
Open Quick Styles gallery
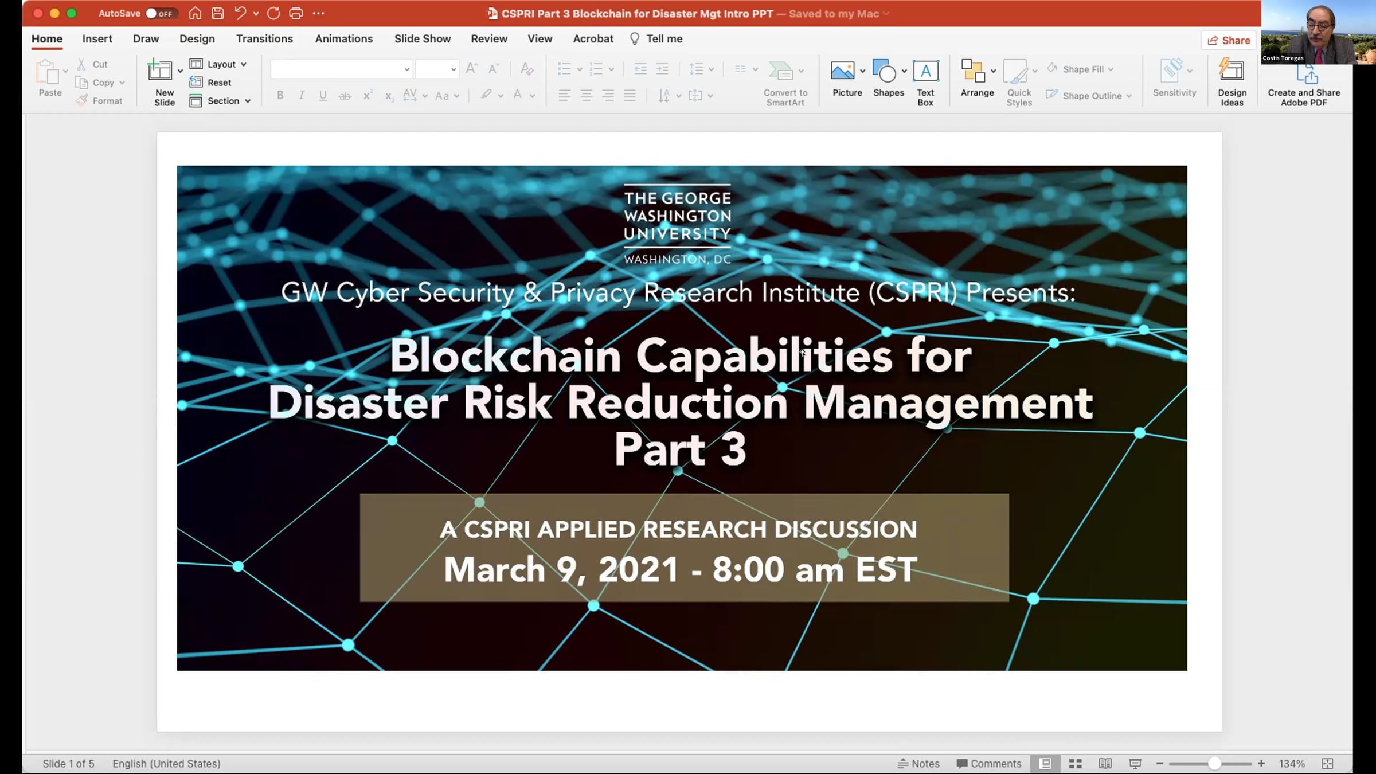pos(1019,83)
